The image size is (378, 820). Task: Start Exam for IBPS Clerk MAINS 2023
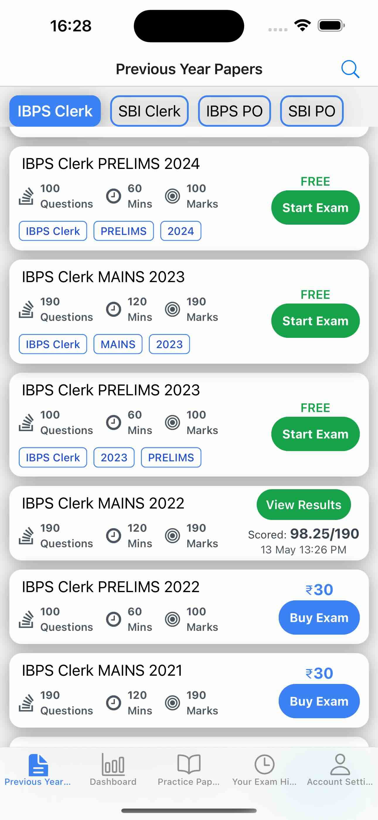[315, 321]
